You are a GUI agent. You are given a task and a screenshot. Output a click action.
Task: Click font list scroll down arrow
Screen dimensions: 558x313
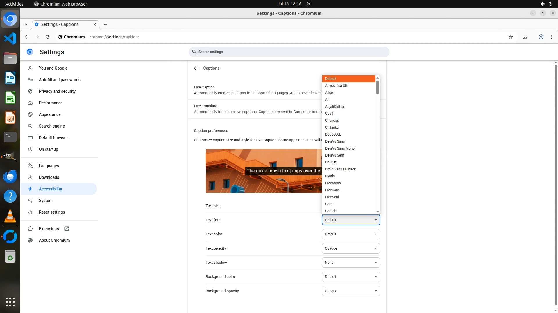378,212
